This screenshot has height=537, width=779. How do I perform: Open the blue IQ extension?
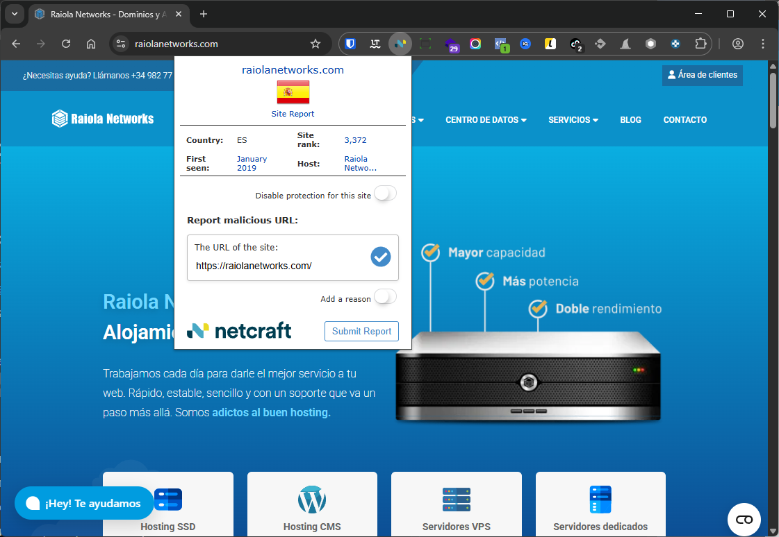click(525, 44)
